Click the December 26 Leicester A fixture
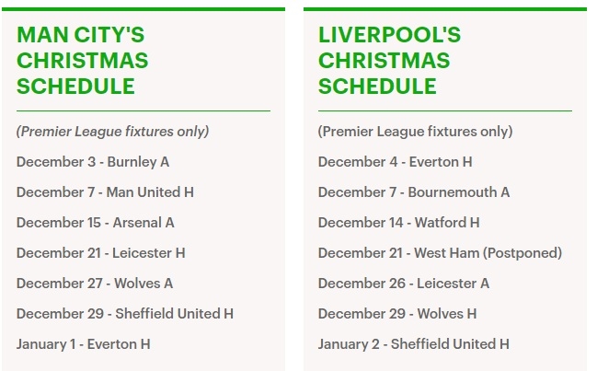The width and height of the screenshot is (597, 371). click(x=404, y=284)
